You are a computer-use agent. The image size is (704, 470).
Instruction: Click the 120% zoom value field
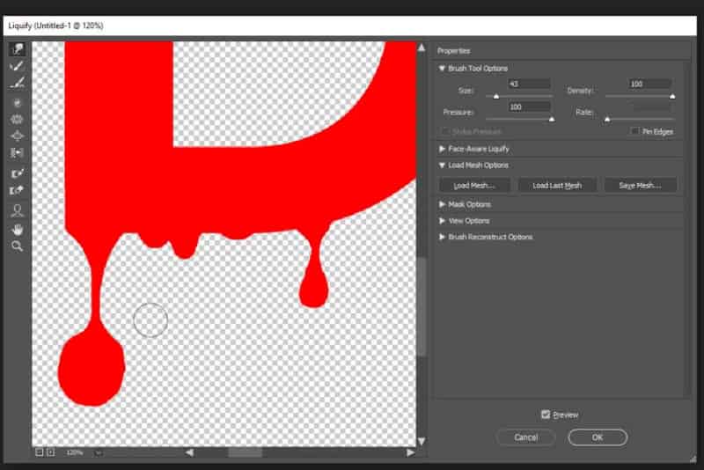point(77,452)
